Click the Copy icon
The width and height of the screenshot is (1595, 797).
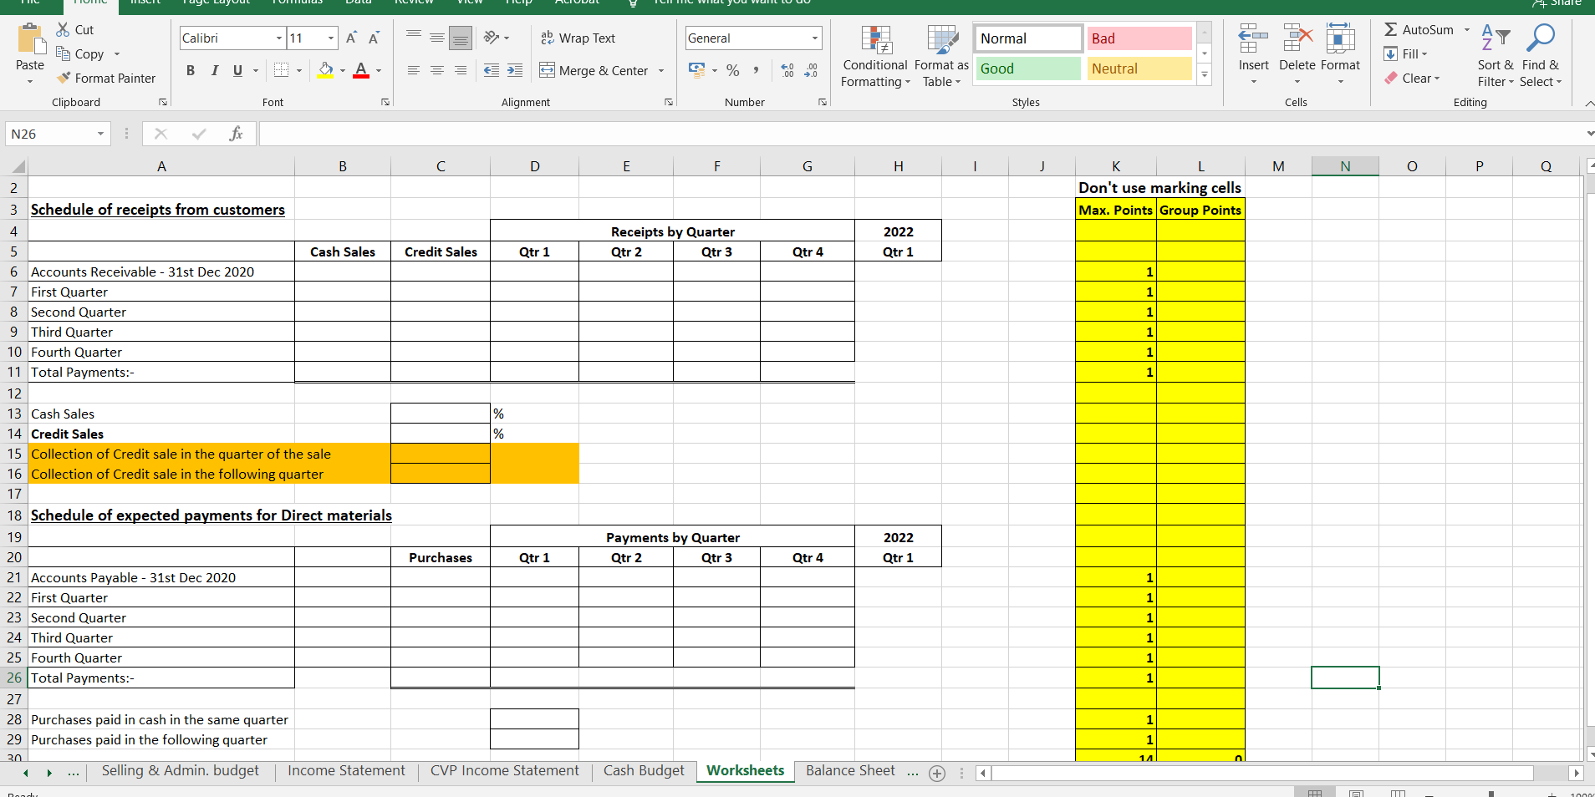click(63, 53)
